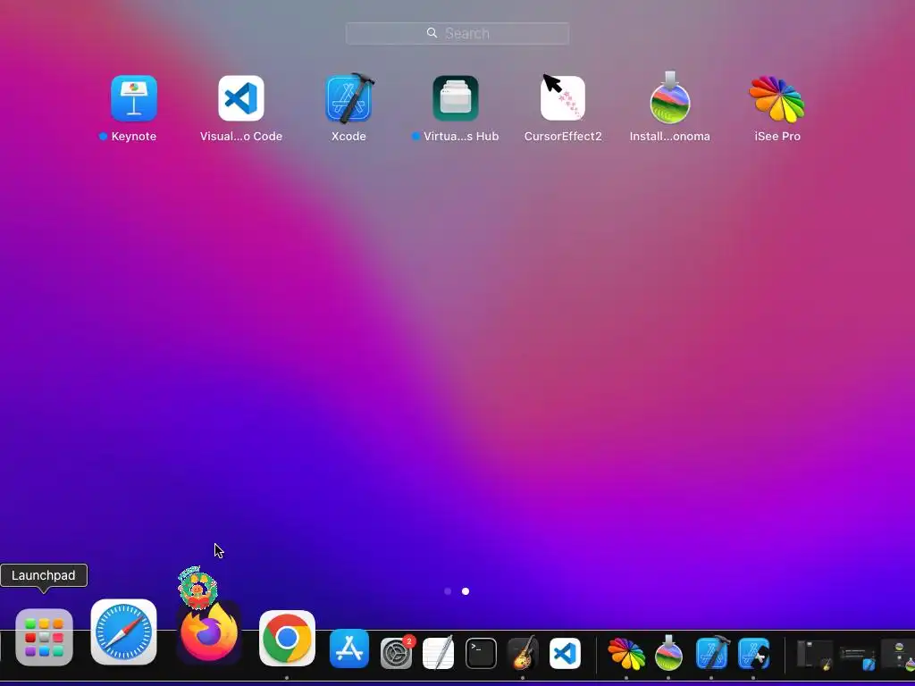This screenshot has height=686, width=915.
Task: Select the second Launchpad page dot
Action: [465, 591]
